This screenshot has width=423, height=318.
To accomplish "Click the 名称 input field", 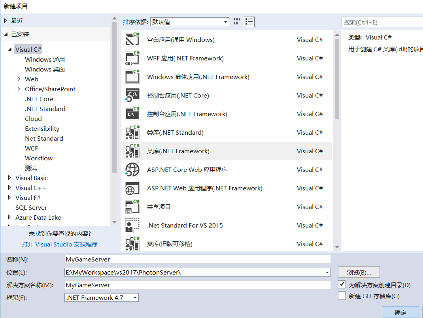I will coord(198,259).
